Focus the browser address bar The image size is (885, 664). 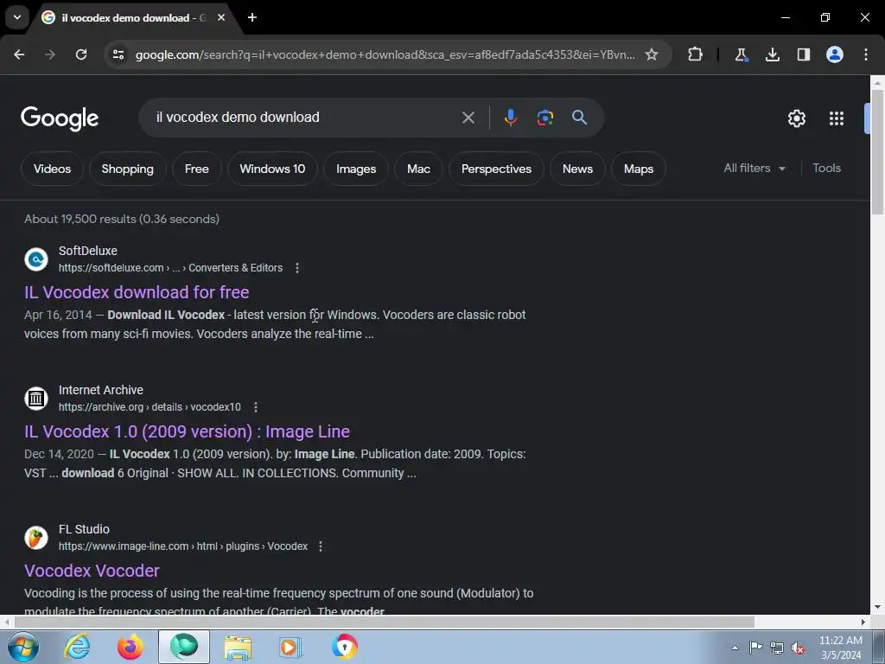385,54
